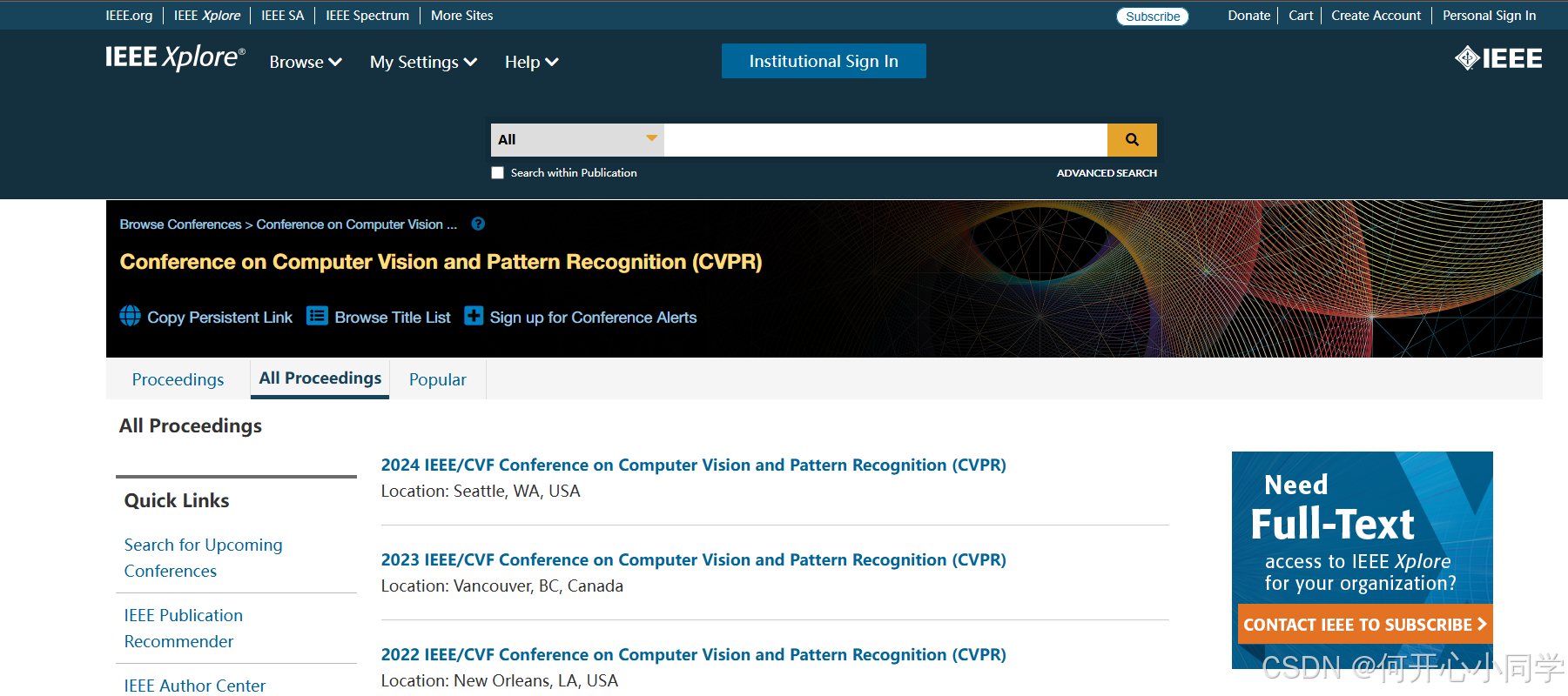Open IEEE Author Center quick link
This screenshot has height=696, width=1568.
click(194, 686)
